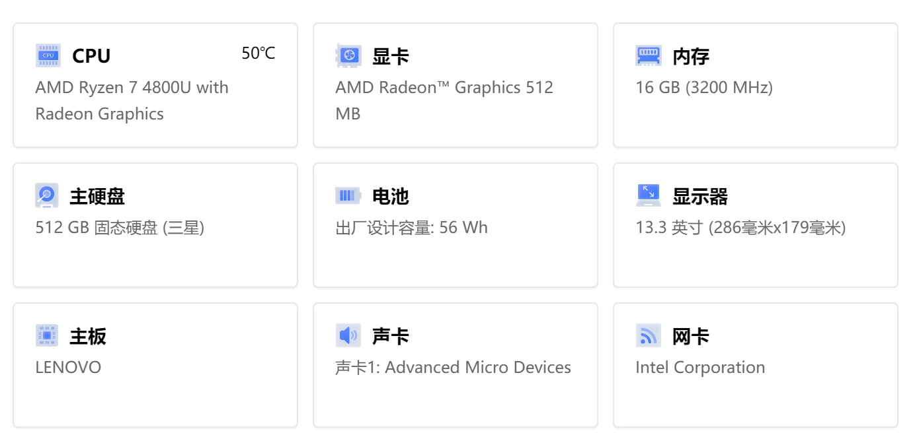Image resolution: width=919 pixels, height=439 pixels.
Task: Click the 声卡 speaker icon
Action: pyautogui.click(x=348, y=336)
